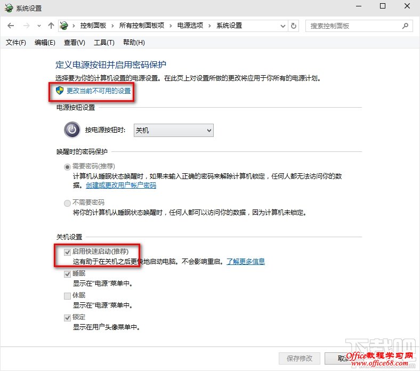Click the UAC shield icon
This screenshot has width=420, height=371.
[60, 91]
